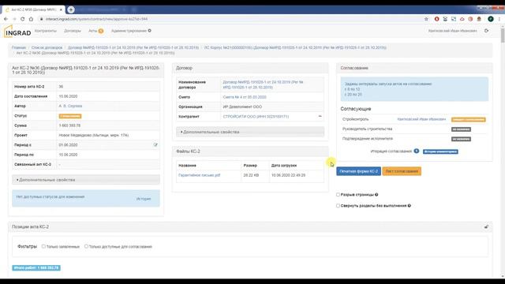
Task: Bookmark the page with the star icon
Action: pyautogui.click(x=426, y=19)
